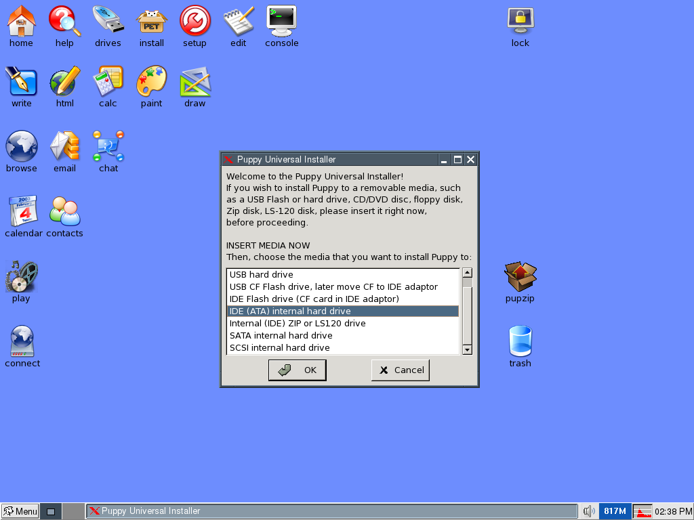This screenshot has width=694, height=520.
Task: Click the show desktop taskbar button
Action: (x=51, y=511)
